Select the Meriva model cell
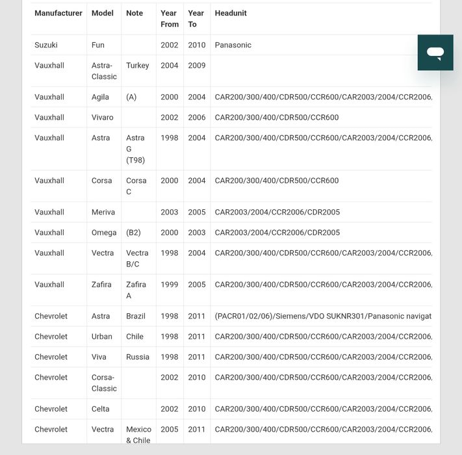The image size is (462, 455). pos(103,212)
